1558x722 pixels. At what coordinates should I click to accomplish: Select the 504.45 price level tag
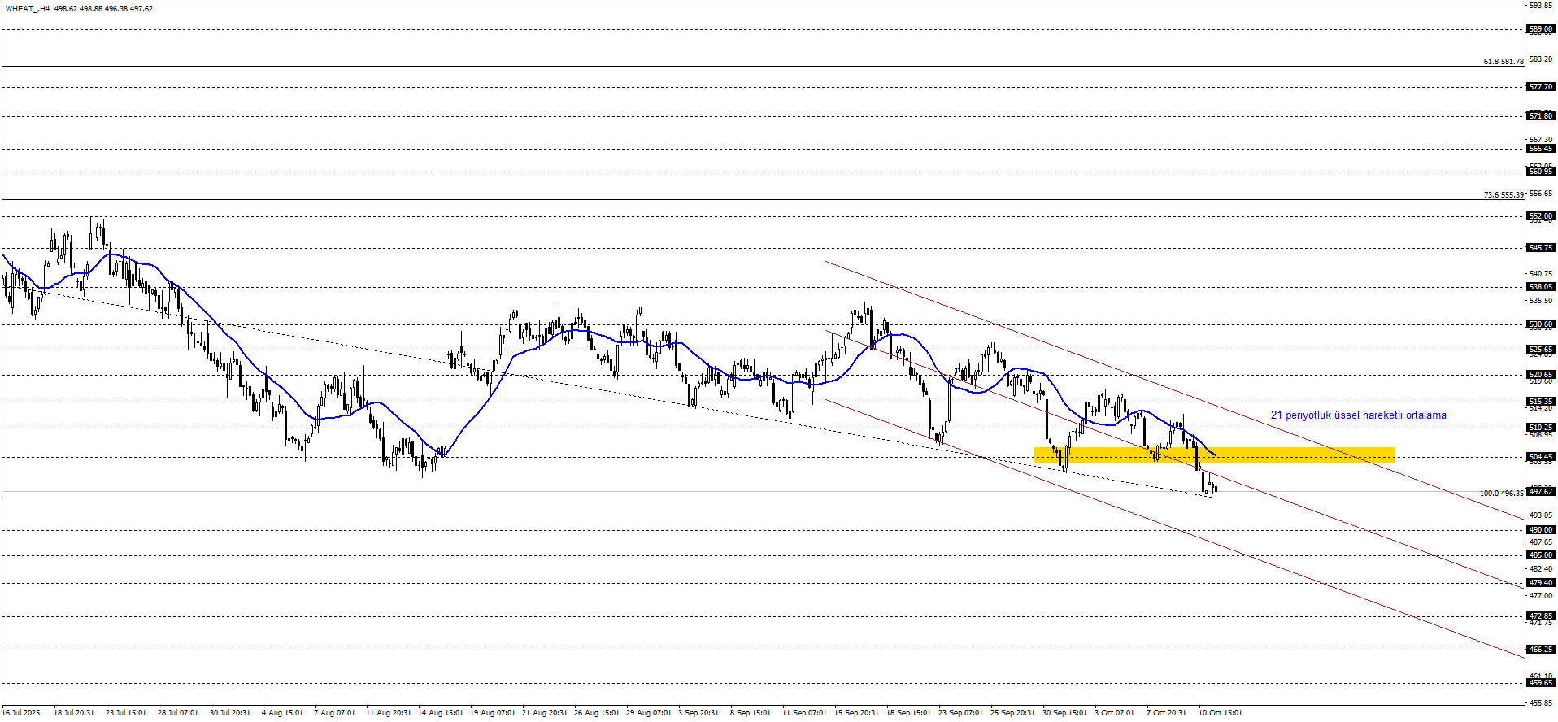point(1541,457)
